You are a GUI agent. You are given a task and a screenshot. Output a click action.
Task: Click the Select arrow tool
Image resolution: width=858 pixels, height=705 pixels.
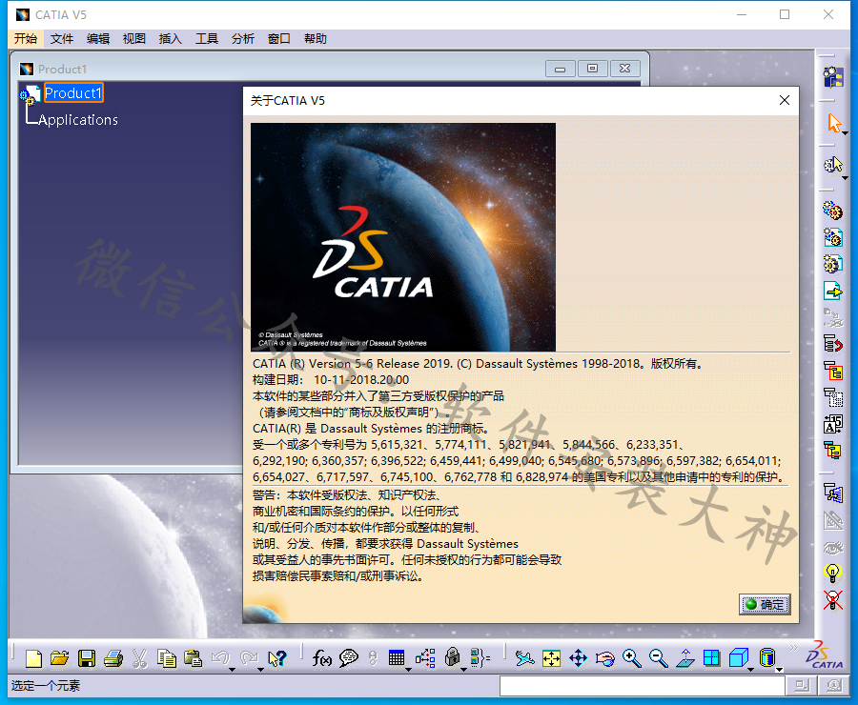(x=833, y=123)
